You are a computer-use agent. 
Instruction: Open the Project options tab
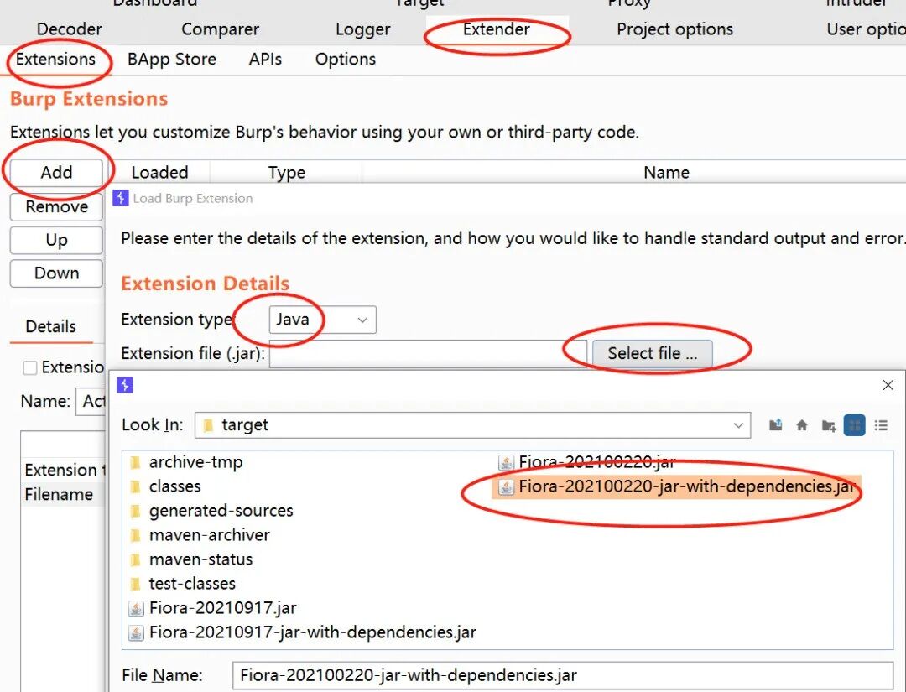tap(674, 29)
